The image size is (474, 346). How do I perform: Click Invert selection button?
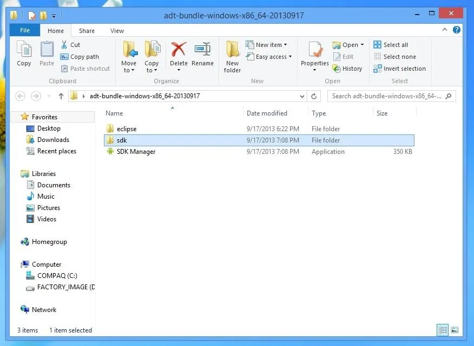(399, 69)
